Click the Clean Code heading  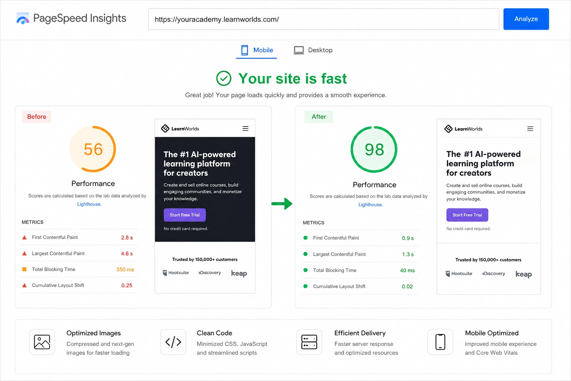pyautogui.click(x=214, y=333)
